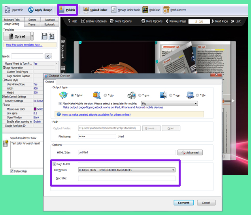Launch Batch Convert
The height and width of the screenshot is (215, 251).
click(174, 10)
